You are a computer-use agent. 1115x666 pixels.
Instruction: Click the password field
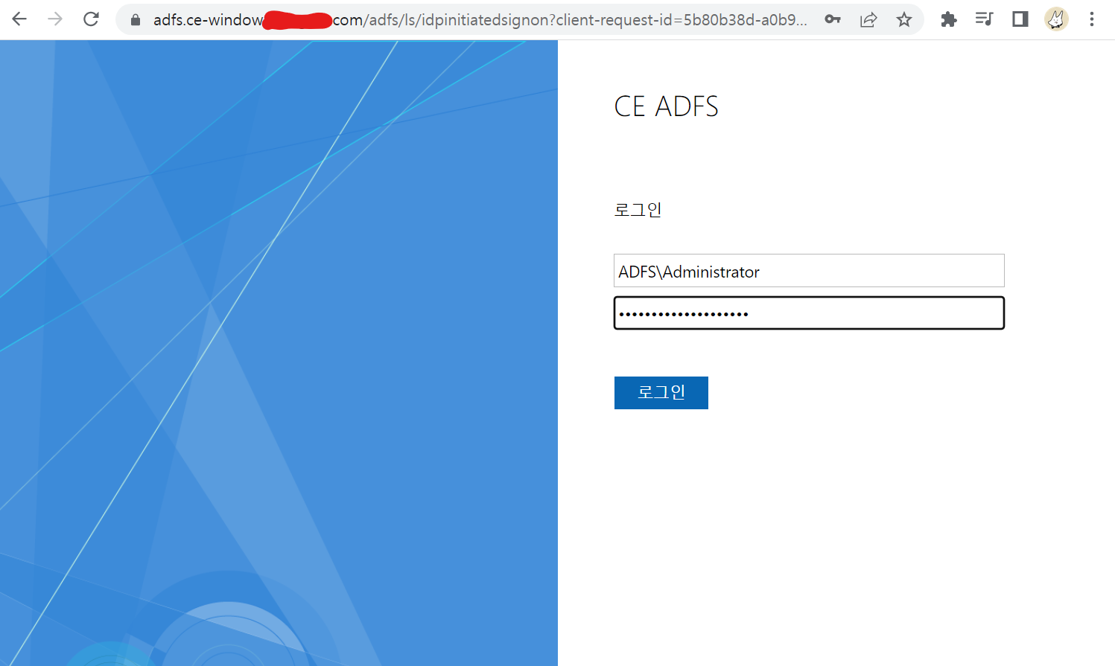(x=809, y=313)
